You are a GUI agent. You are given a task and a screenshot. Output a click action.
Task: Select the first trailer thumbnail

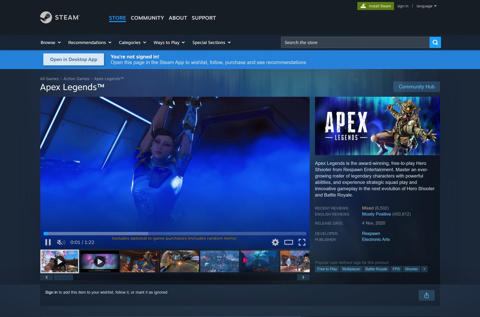(x=60, y=261)
